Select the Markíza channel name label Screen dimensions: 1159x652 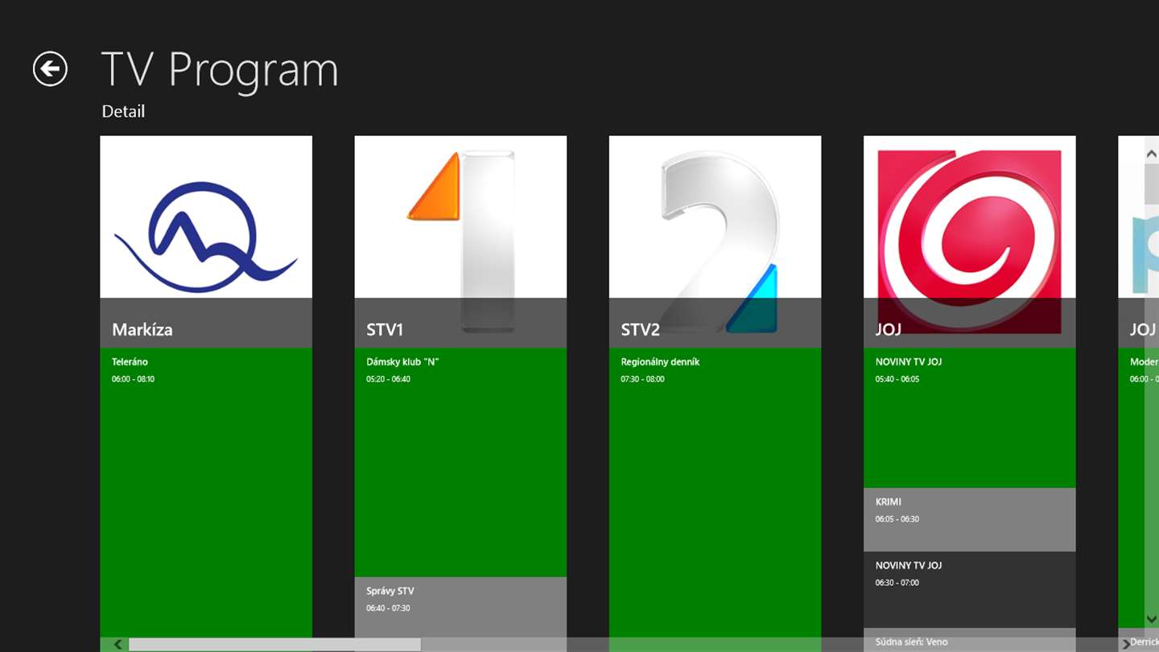pyautogui.click(x=142, y=329)
